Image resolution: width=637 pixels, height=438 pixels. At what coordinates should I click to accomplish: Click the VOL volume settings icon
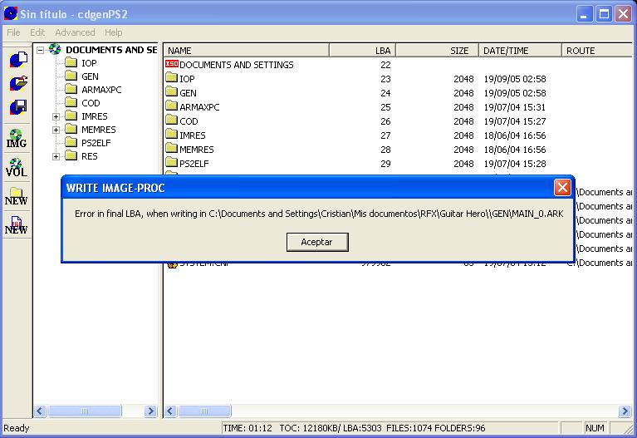[17, 167]
